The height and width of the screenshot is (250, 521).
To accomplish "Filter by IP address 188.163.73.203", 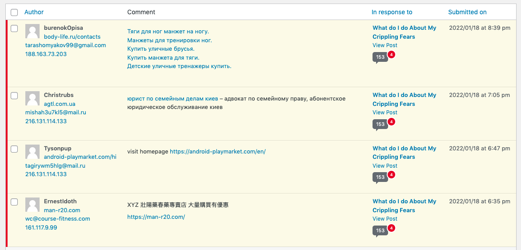I will tap(46, 54).
